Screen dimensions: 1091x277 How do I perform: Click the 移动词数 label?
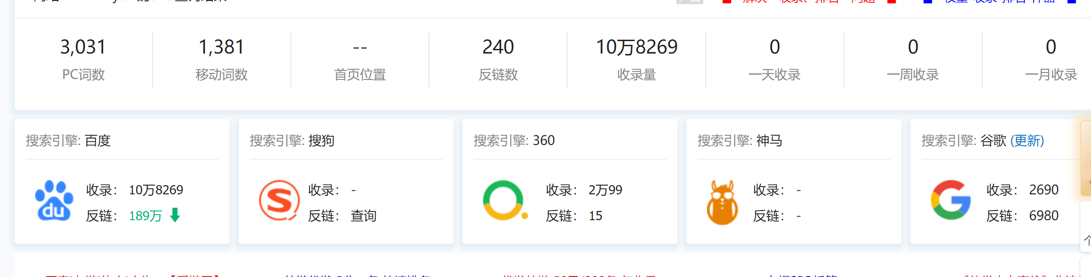tap(222, 74)
